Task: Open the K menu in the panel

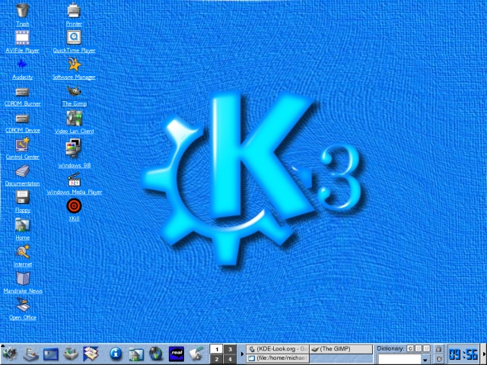Action: pyautogui.click(x=9, y=354)
